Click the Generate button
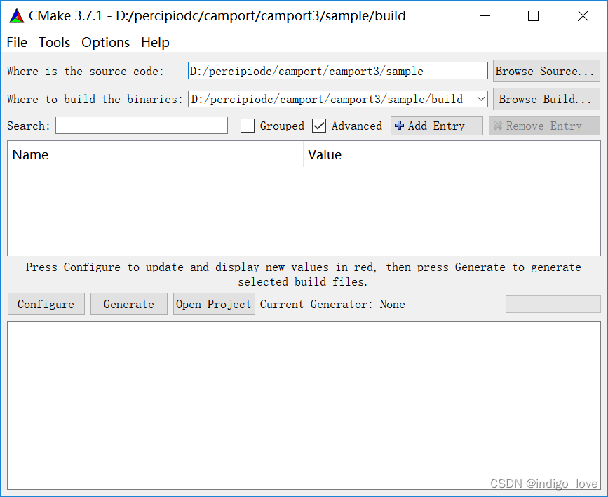The width and height of the screenshot is (608, 497). coord(129,304)
